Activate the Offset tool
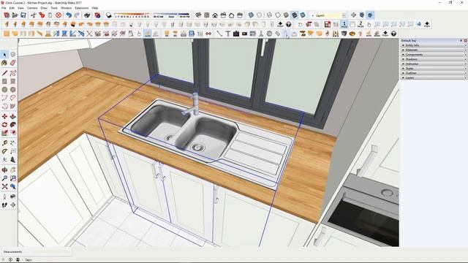Screen dimensions: 468x263 [x=13, y=133]
